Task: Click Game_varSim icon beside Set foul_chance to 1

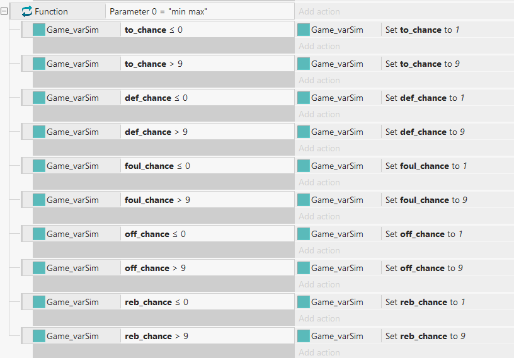Action: coord(304,166)
